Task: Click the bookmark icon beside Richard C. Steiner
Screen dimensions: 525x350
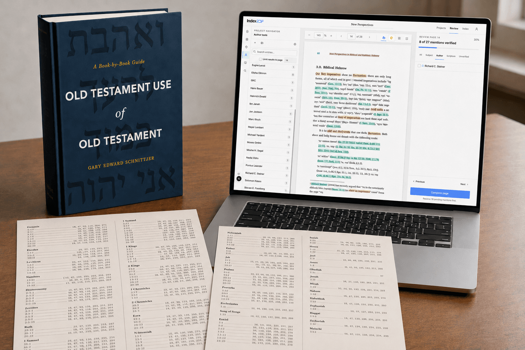Action: click(x=423, y=66)
